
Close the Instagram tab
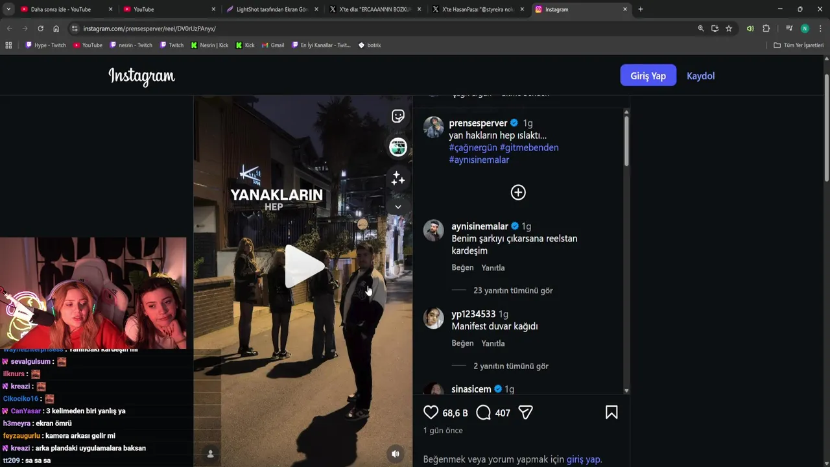(625, 9)
